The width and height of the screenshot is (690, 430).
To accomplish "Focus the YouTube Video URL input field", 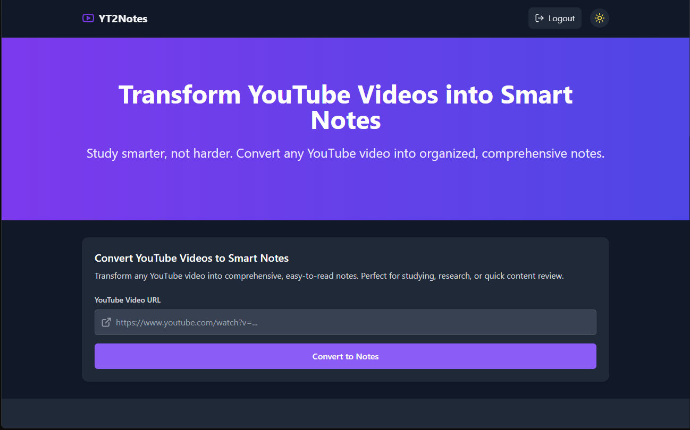I will (x=346, y=322).
